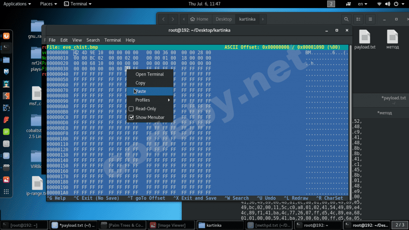Image resolution: width=409 pixels, height=230 pixels.
Task: Switch to the *payload.txt editor tab
Action: click(x=393, y=98)
